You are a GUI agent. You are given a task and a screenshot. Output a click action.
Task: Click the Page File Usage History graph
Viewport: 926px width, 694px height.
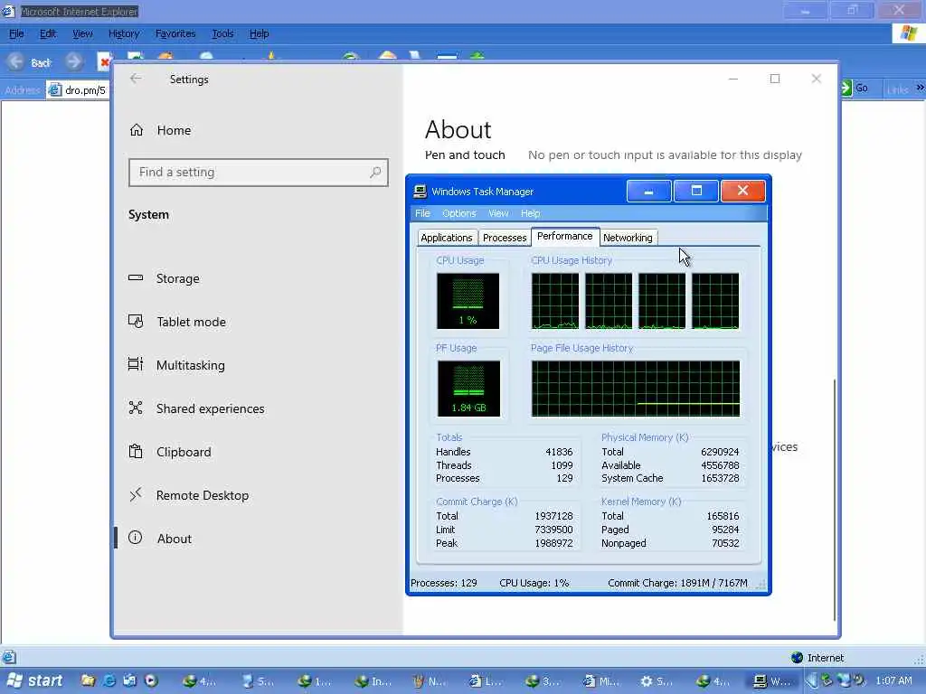(636, 389)
